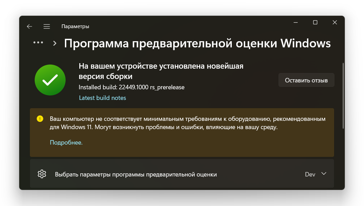Open the hamburger navigation menu
The height and width of the screenshot is (206, 364).
(47, 26)
